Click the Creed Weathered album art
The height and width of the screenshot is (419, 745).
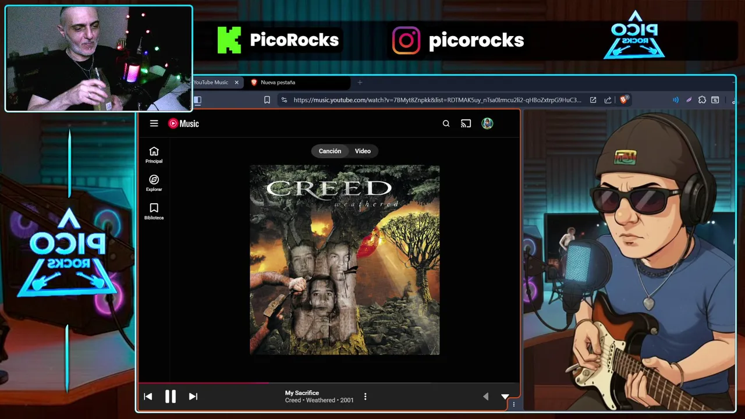pyautogui.click(x=345, y=260)
